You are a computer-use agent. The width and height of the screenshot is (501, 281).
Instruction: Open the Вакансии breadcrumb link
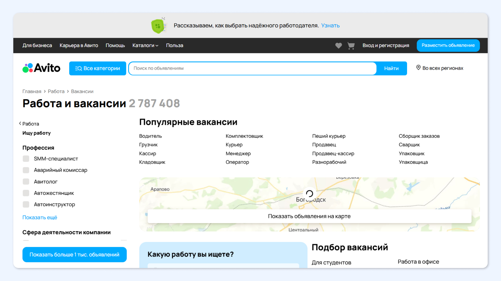click(x=82, y=92)
